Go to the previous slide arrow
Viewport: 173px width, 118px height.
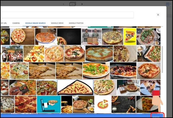tap(64, 4)
